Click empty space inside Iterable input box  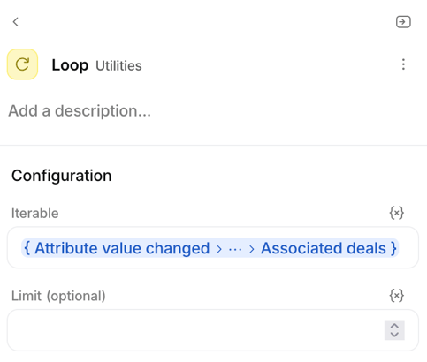coord(408,247)
